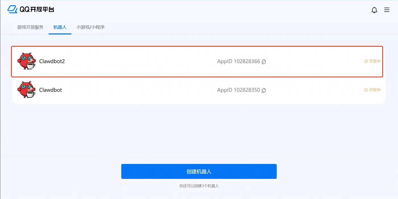Copy the AppID 102828350
The image size is (398, 199).
pos(264,90)
